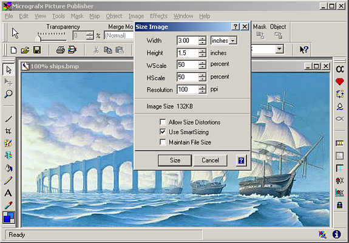Click the Cut scissors icon
Screen dimensions: 349x243
[x=96, y=50]
